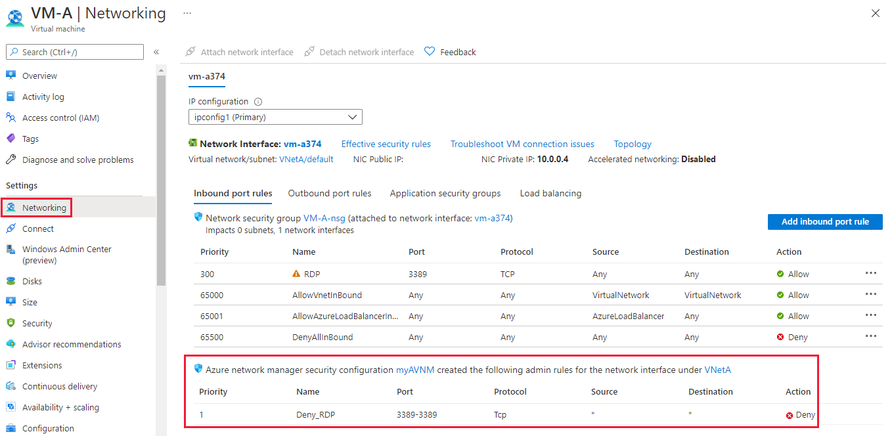Screen dimensions: 892x436
Task: Open more options for the RDP rule
Action: pyautogui.click(x=871, y=274)
